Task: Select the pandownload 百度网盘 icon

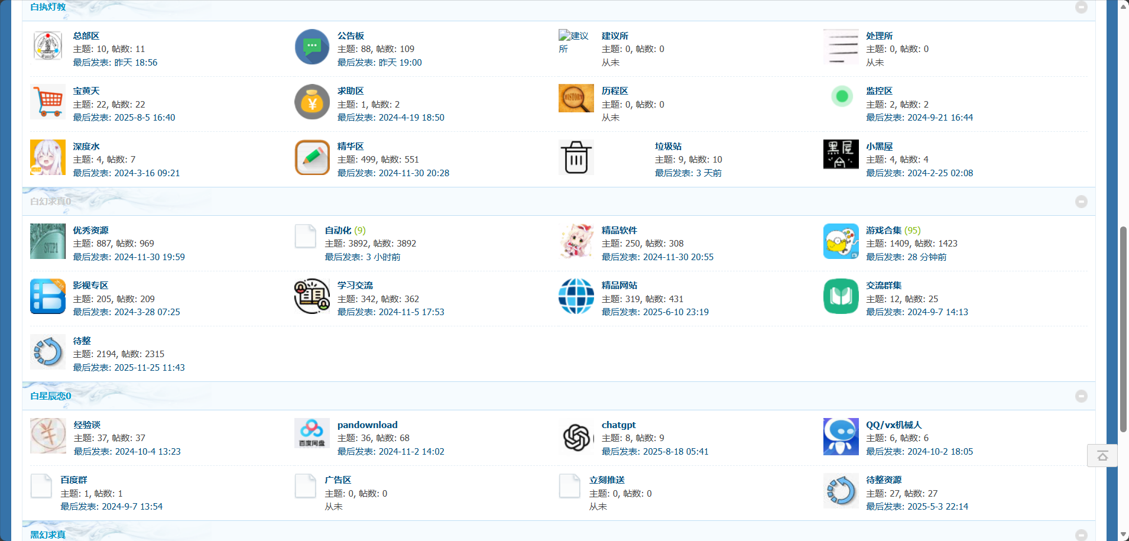Action: tap(312, 433)
